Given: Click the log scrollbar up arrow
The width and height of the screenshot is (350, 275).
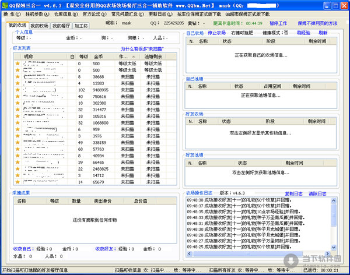Looking at the screenshot, I should click(334, 200).
